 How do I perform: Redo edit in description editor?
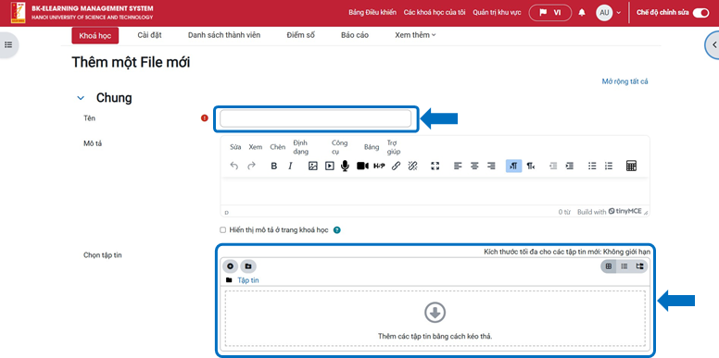[251, 167]
